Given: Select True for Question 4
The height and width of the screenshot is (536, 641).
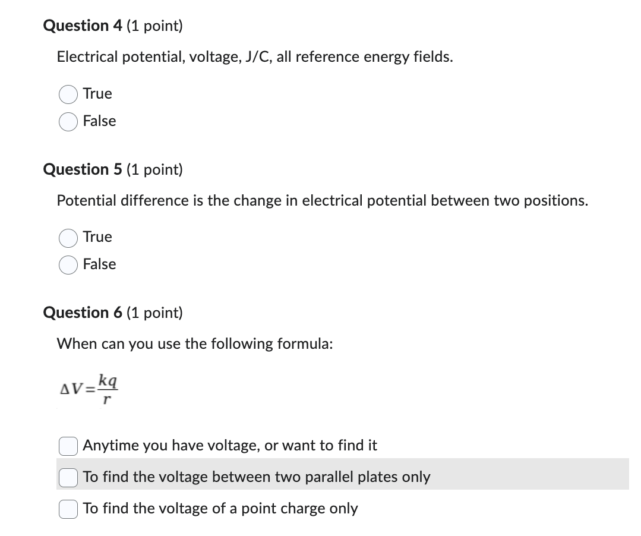Looking at the screenshot, I should 68,94.
